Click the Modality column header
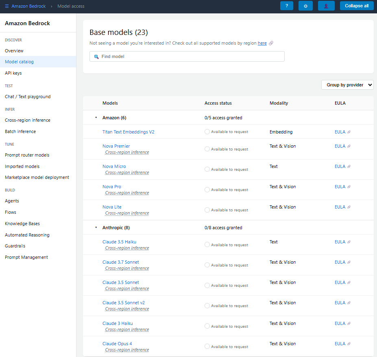This screenshot has height=357, width=377. [x=279, y=103]
